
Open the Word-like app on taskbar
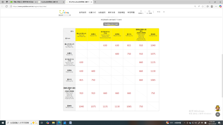pyautogui.click(x=71, y=123)
